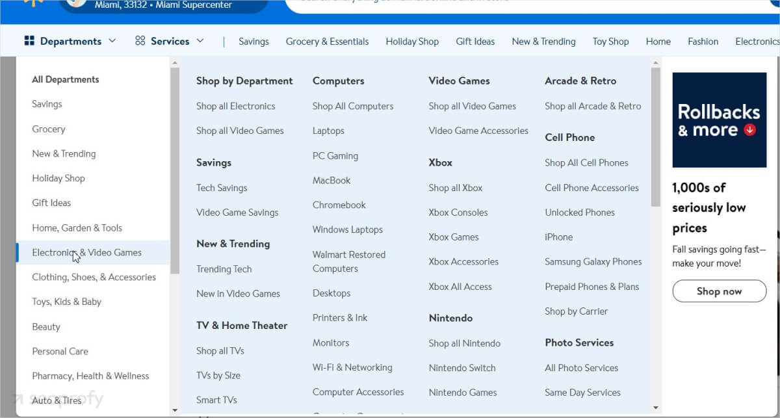Click Chromebook link
This screenshot has width=780, height=418.
339,205
